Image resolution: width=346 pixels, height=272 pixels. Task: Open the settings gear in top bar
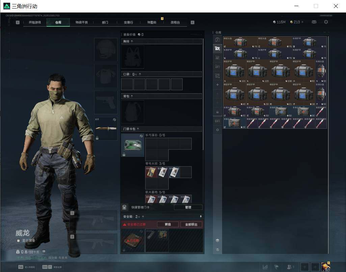coord(326,22)
